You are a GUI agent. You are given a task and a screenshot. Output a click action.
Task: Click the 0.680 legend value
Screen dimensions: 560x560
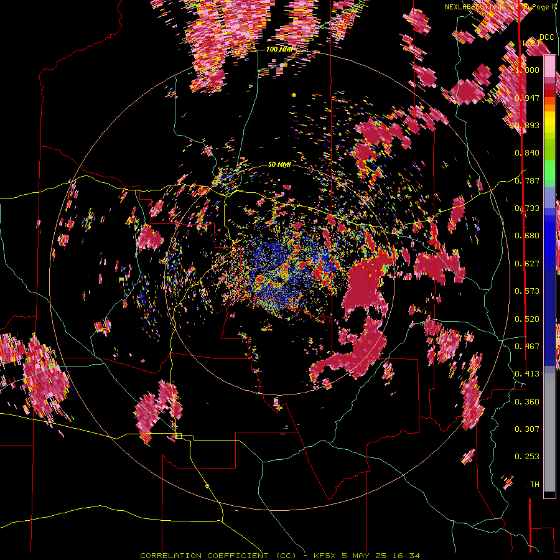pyautogui.click(x=527, y=236)
